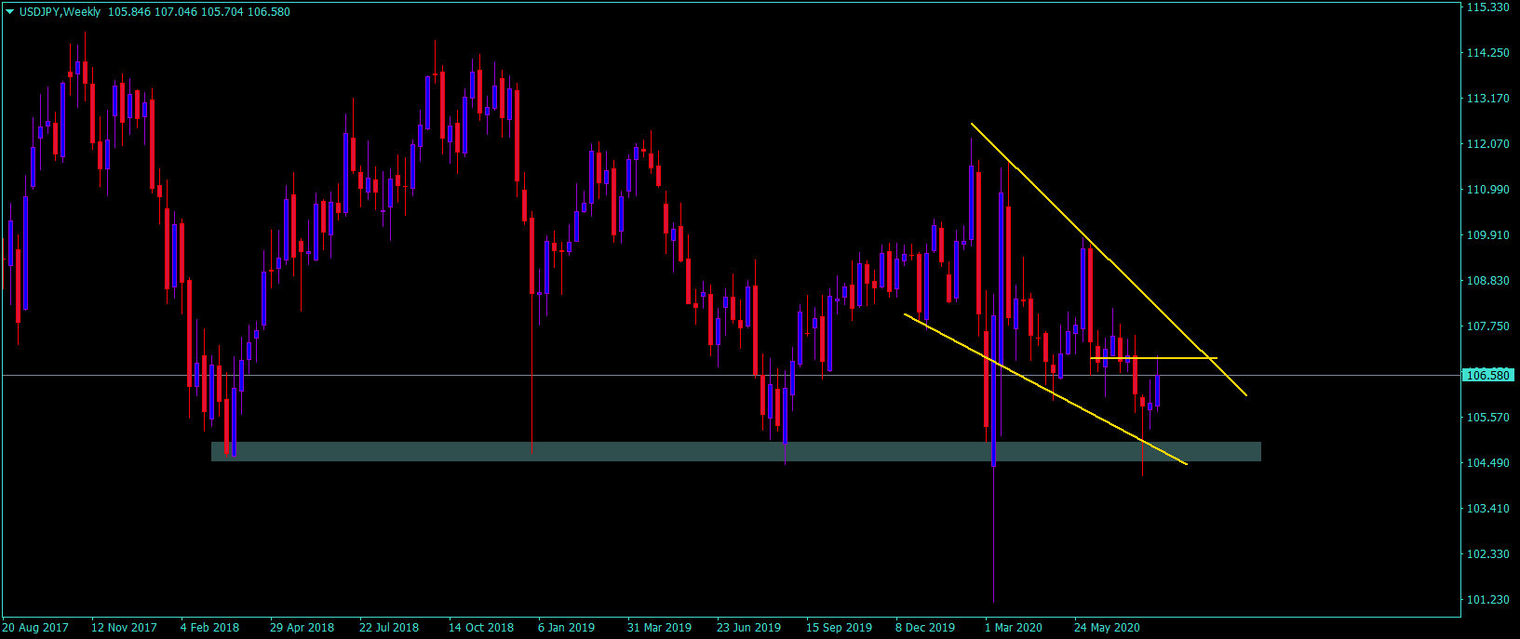Click the latest blue weekly candle
The image size is (1520, 639).
click(x=1158, y=391)
